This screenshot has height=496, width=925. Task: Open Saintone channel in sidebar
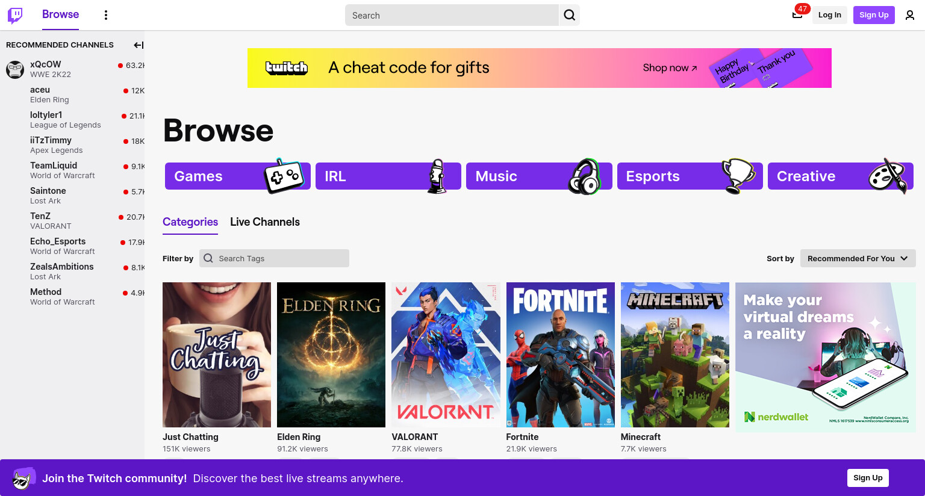tap(72, 196)
